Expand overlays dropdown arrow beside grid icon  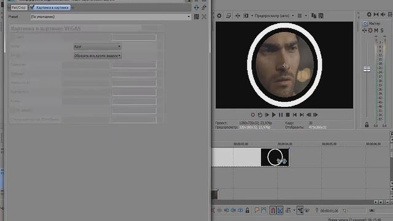[x=306, y=16]
